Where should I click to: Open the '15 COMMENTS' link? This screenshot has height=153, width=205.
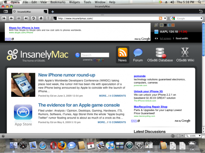point(117,122)
